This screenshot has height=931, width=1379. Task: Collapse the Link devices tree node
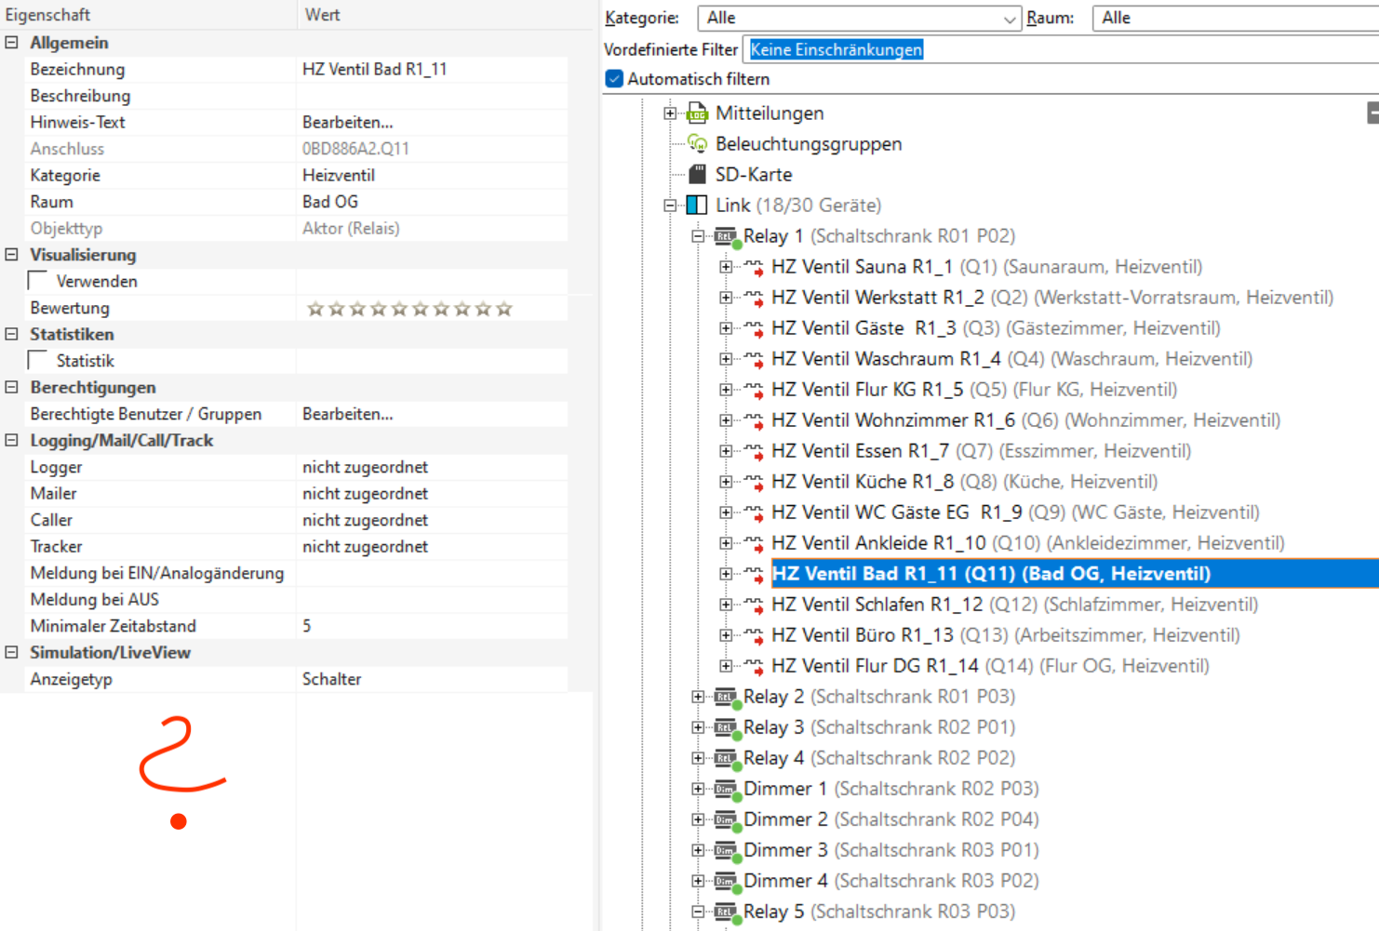tap(670, 206)
